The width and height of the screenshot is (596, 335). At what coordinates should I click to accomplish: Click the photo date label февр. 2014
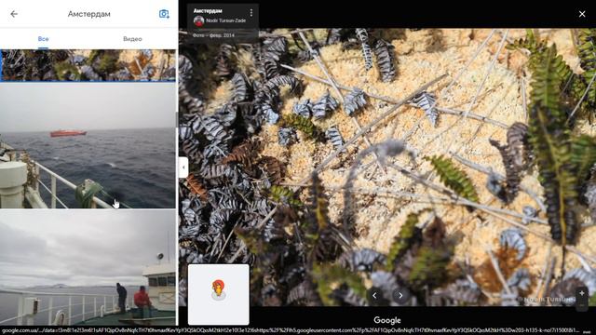(x=213, y=35)
